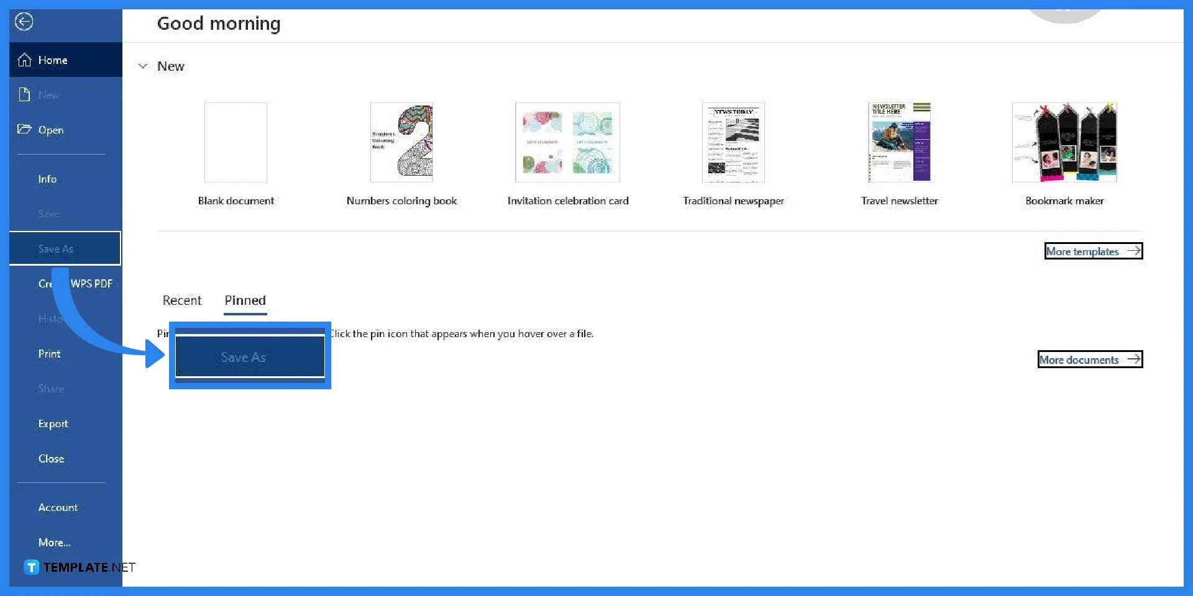Screen dimensions: 1193x596
Task: Pick the Invitation celebration card template
Action: [567, 142]
